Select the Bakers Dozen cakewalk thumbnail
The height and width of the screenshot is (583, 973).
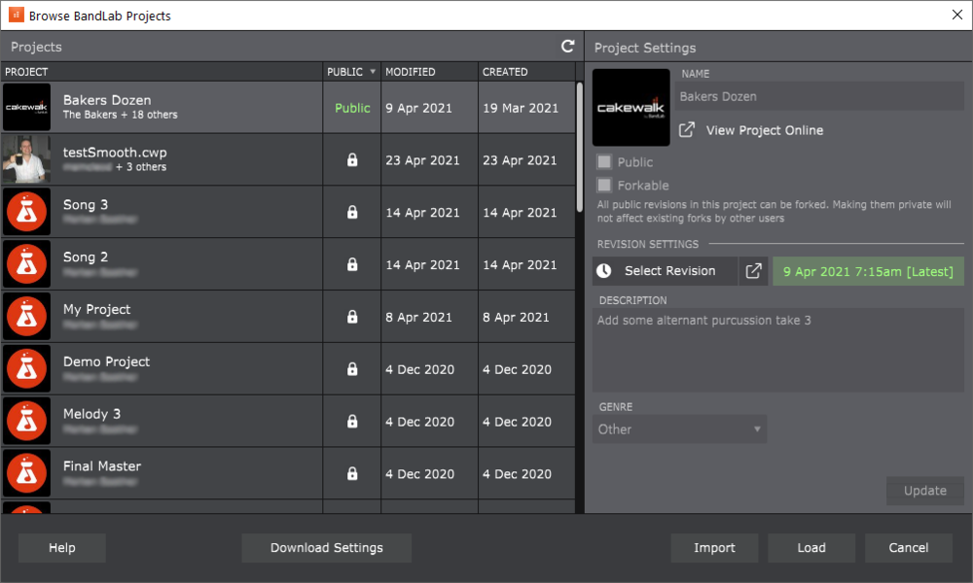tap(26, 108)
